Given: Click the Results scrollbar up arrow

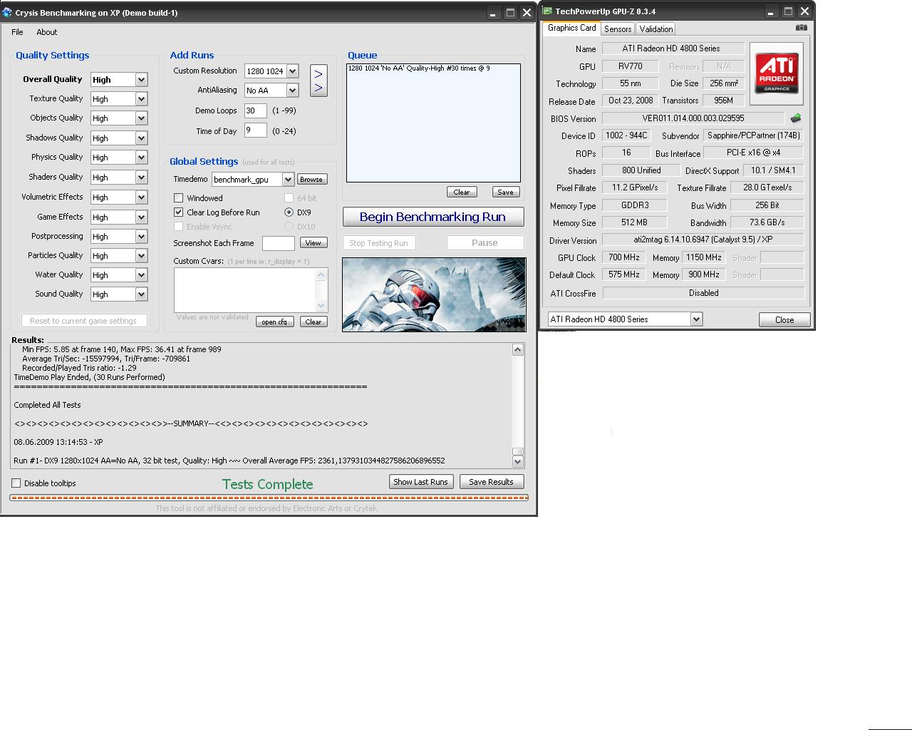Looking at the screenshot, I should coord(518,349).
